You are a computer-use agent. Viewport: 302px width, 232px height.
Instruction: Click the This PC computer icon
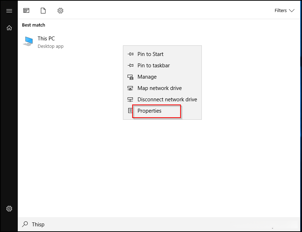pyautogui.click(x=28, y=41)
